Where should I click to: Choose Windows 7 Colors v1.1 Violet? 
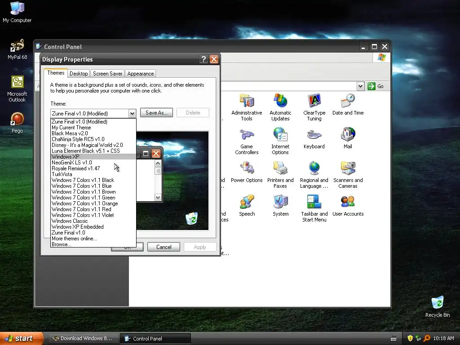(93, 215)
